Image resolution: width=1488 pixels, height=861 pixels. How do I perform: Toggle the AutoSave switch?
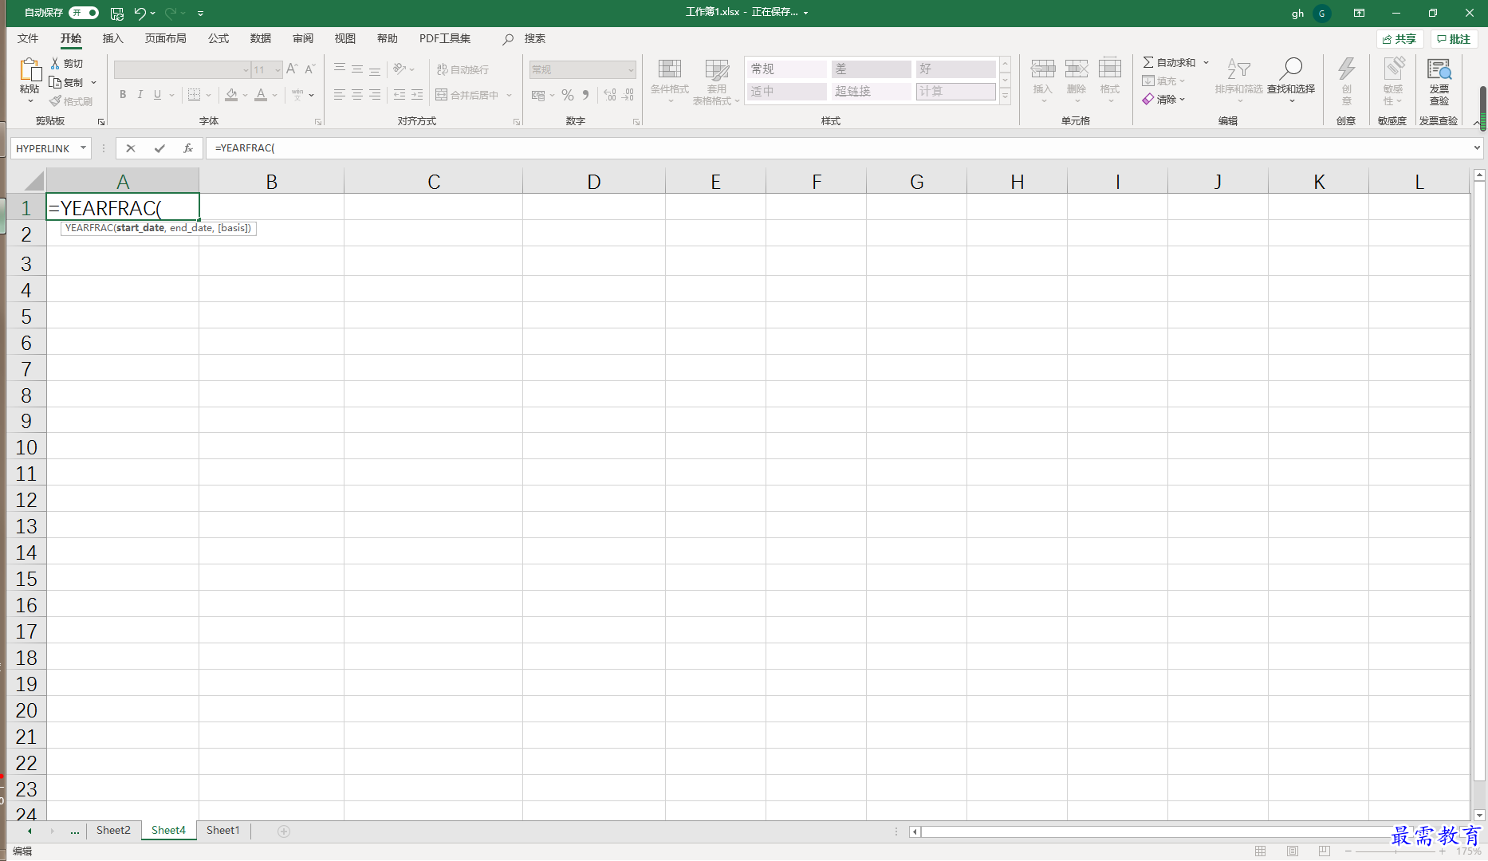(84, 13)
